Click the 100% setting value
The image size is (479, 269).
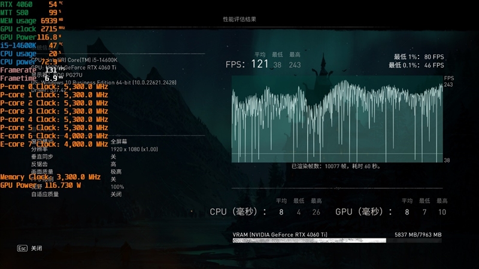pos(117,187)
